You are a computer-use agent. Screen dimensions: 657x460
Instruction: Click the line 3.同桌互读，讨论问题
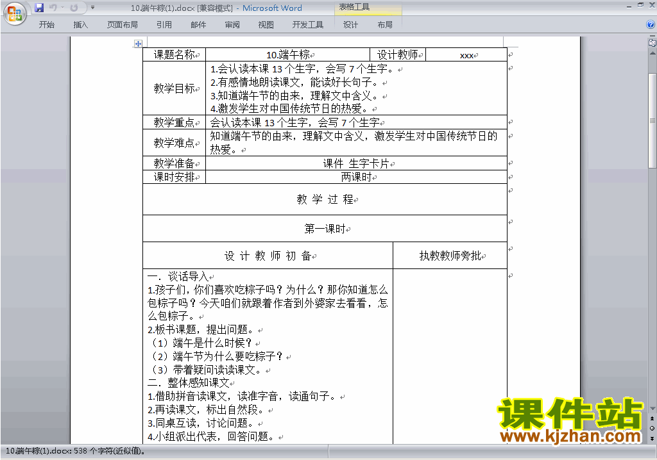click(201, 423)
